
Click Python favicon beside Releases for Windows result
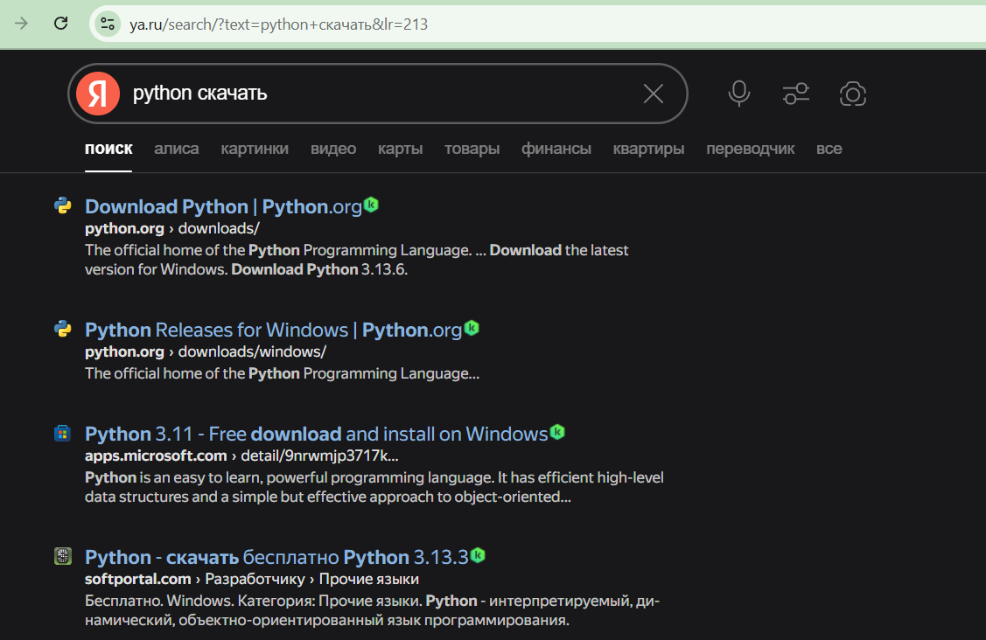coord(62,329)
